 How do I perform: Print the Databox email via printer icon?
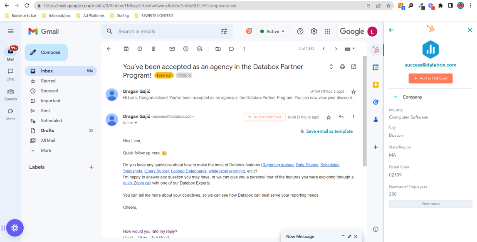point(342,67)
